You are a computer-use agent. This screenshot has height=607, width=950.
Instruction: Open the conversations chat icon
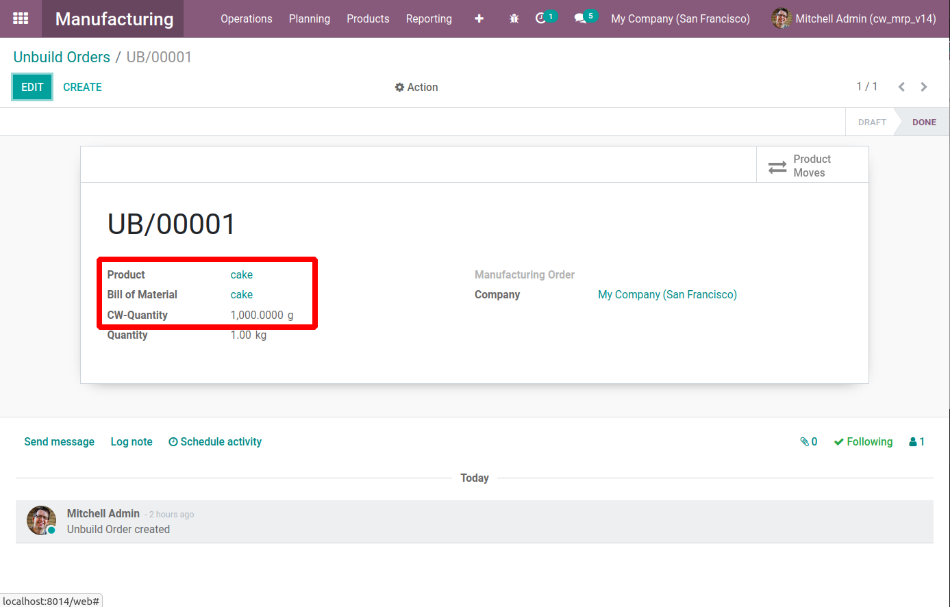point(580,18)
